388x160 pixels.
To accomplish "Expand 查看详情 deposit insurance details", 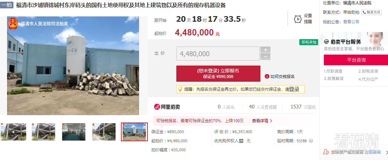I will (x=262, y=121).
